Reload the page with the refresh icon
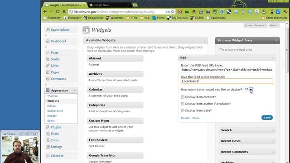Image resolution: width=290 pixels, height=163 pixels. pyautogui.click(x=58, y=12)
